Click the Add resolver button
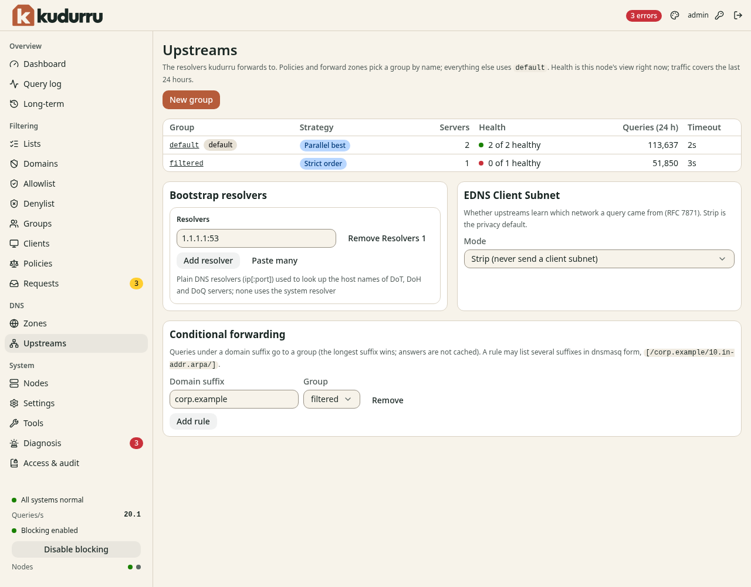Screen dimensions: 751x587 [x=208, y=261]
